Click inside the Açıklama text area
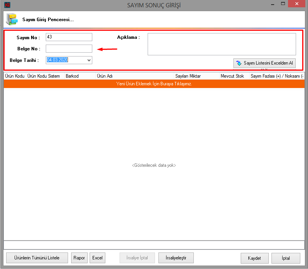Viewport: 308px width, 269px height. pos(221,44)
